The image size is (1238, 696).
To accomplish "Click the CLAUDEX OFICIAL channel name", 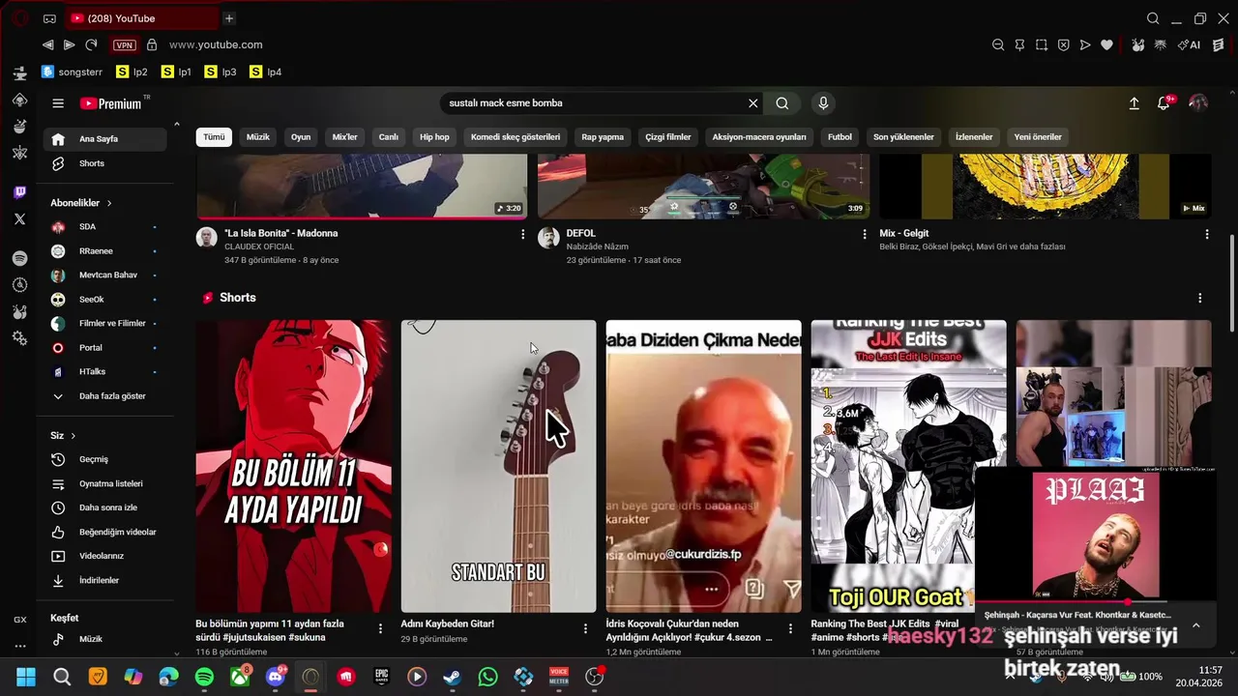I will 258,246.
